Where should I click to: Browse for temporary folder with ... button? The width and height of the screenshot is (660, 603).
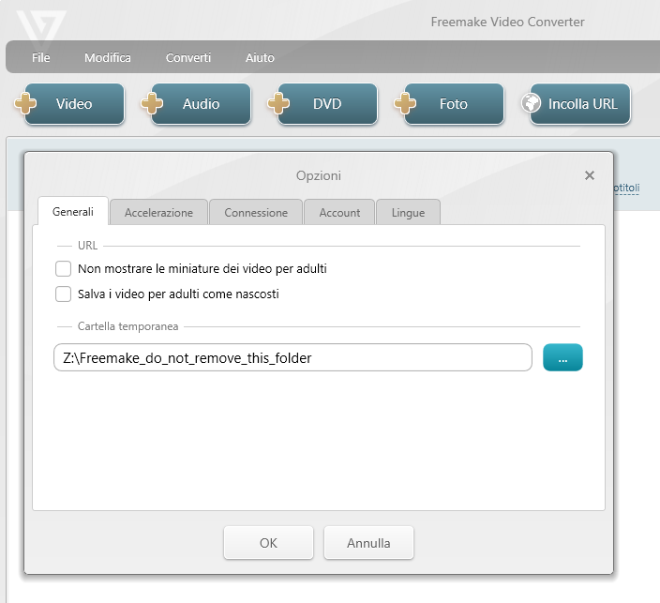562,357
